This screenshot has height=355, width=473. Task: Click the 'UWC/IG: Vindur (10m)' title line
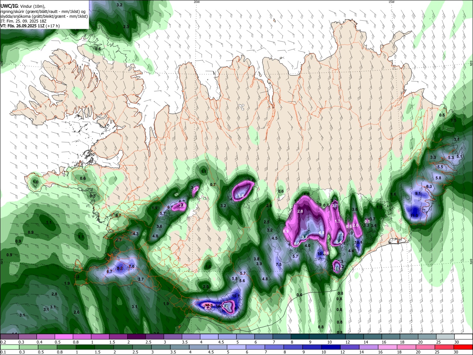pyautogui.click(x=23, y=6)
